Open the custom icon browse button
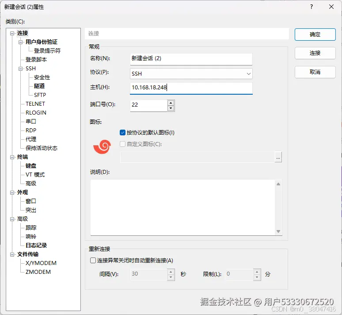Screen dimensions: 342x315 (x=278, y=157)
